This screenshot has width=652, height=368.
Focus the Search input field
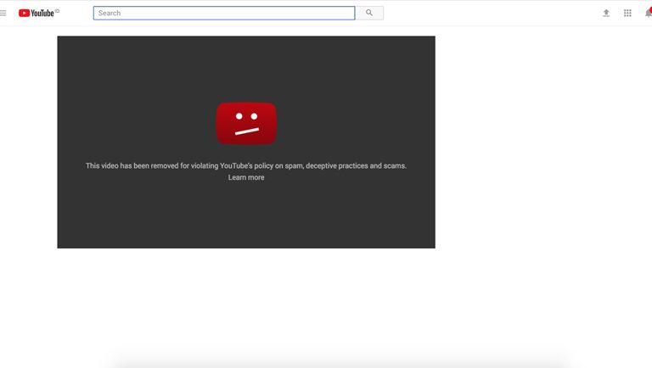224,13
